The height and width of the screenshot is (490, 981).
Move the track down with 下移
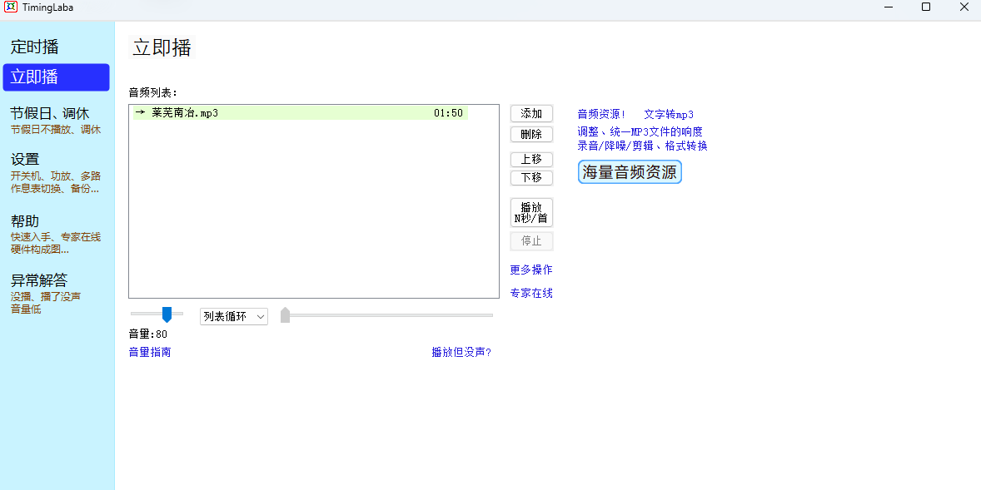pos(531,177)
